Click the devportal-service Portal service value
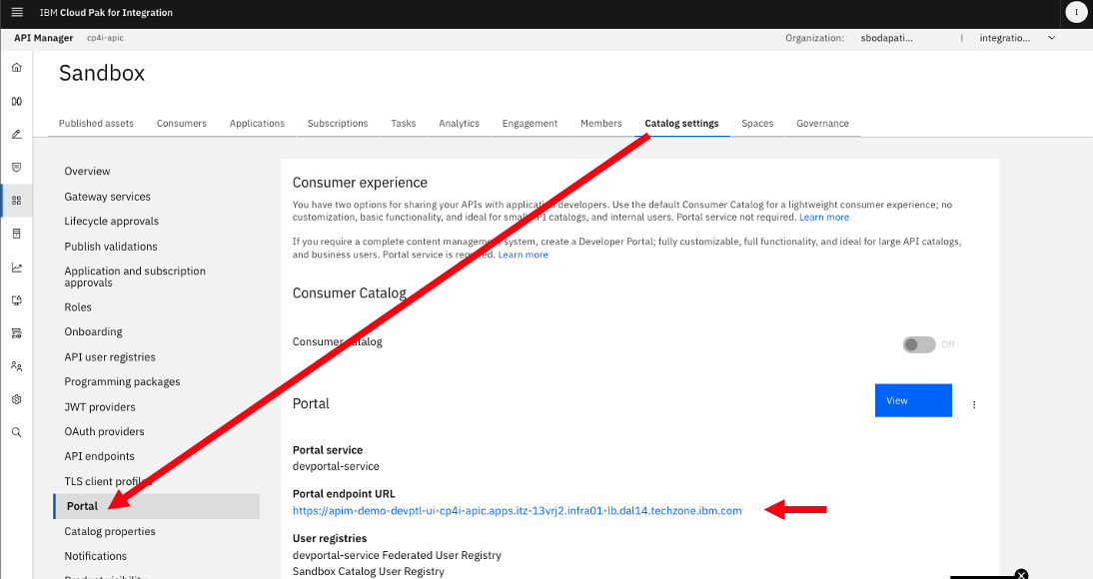1093x579 pixels. (336, 466)
